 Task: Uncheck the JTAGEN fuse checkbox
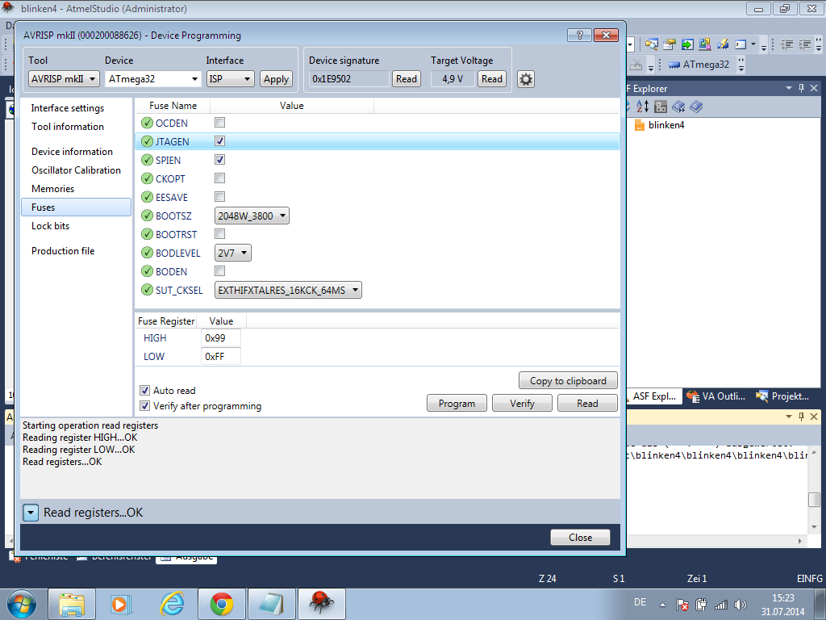(x=219, y=140)
